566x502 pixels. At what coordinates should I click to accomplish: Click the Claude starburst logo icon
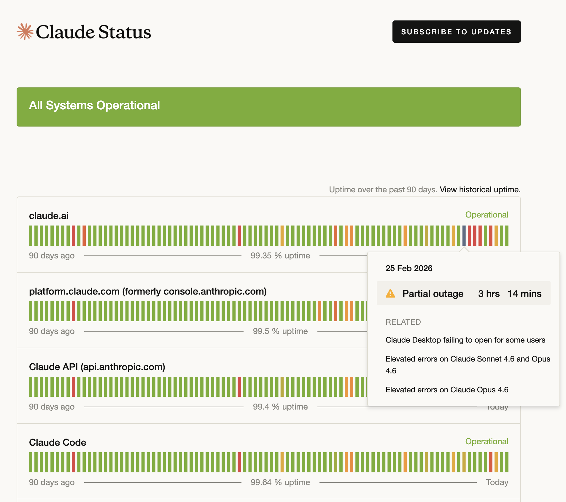25,31
